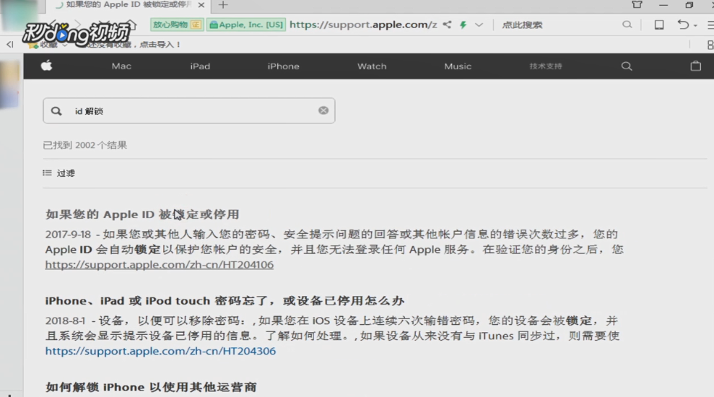Click the 已找到 2002 个结果 text

pyautogui.click(x=85, y=145)
